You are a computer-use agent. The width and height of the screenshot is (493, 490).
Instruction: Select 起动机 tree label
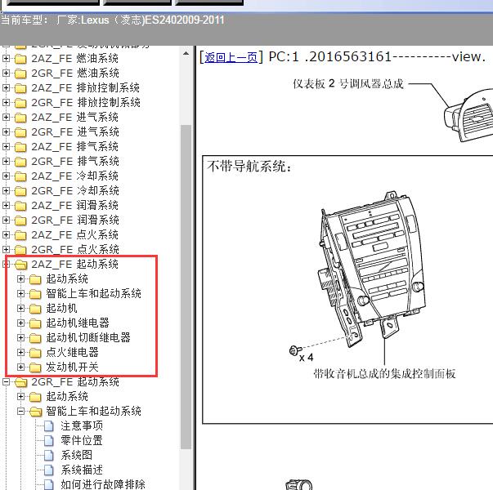(x=61, y=309)
